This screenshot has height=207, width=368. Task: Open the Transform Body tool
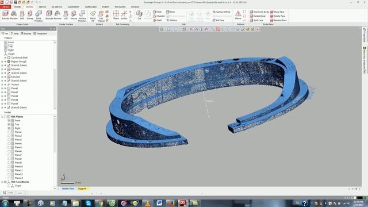[259, 11]
